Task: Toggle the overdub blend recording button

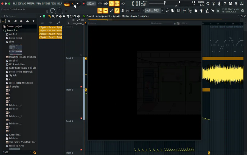Action: (117, 4)
